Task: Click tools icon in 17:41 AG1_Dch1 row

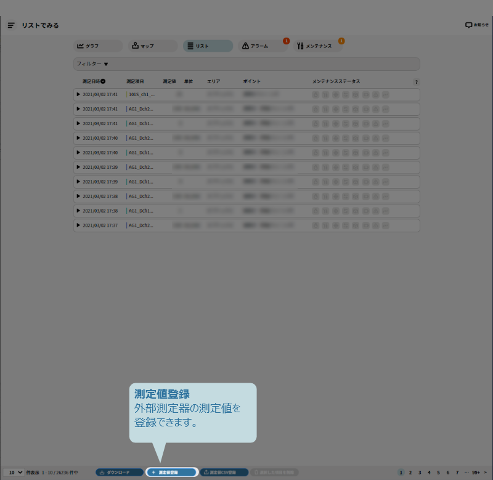Action: 326,124
